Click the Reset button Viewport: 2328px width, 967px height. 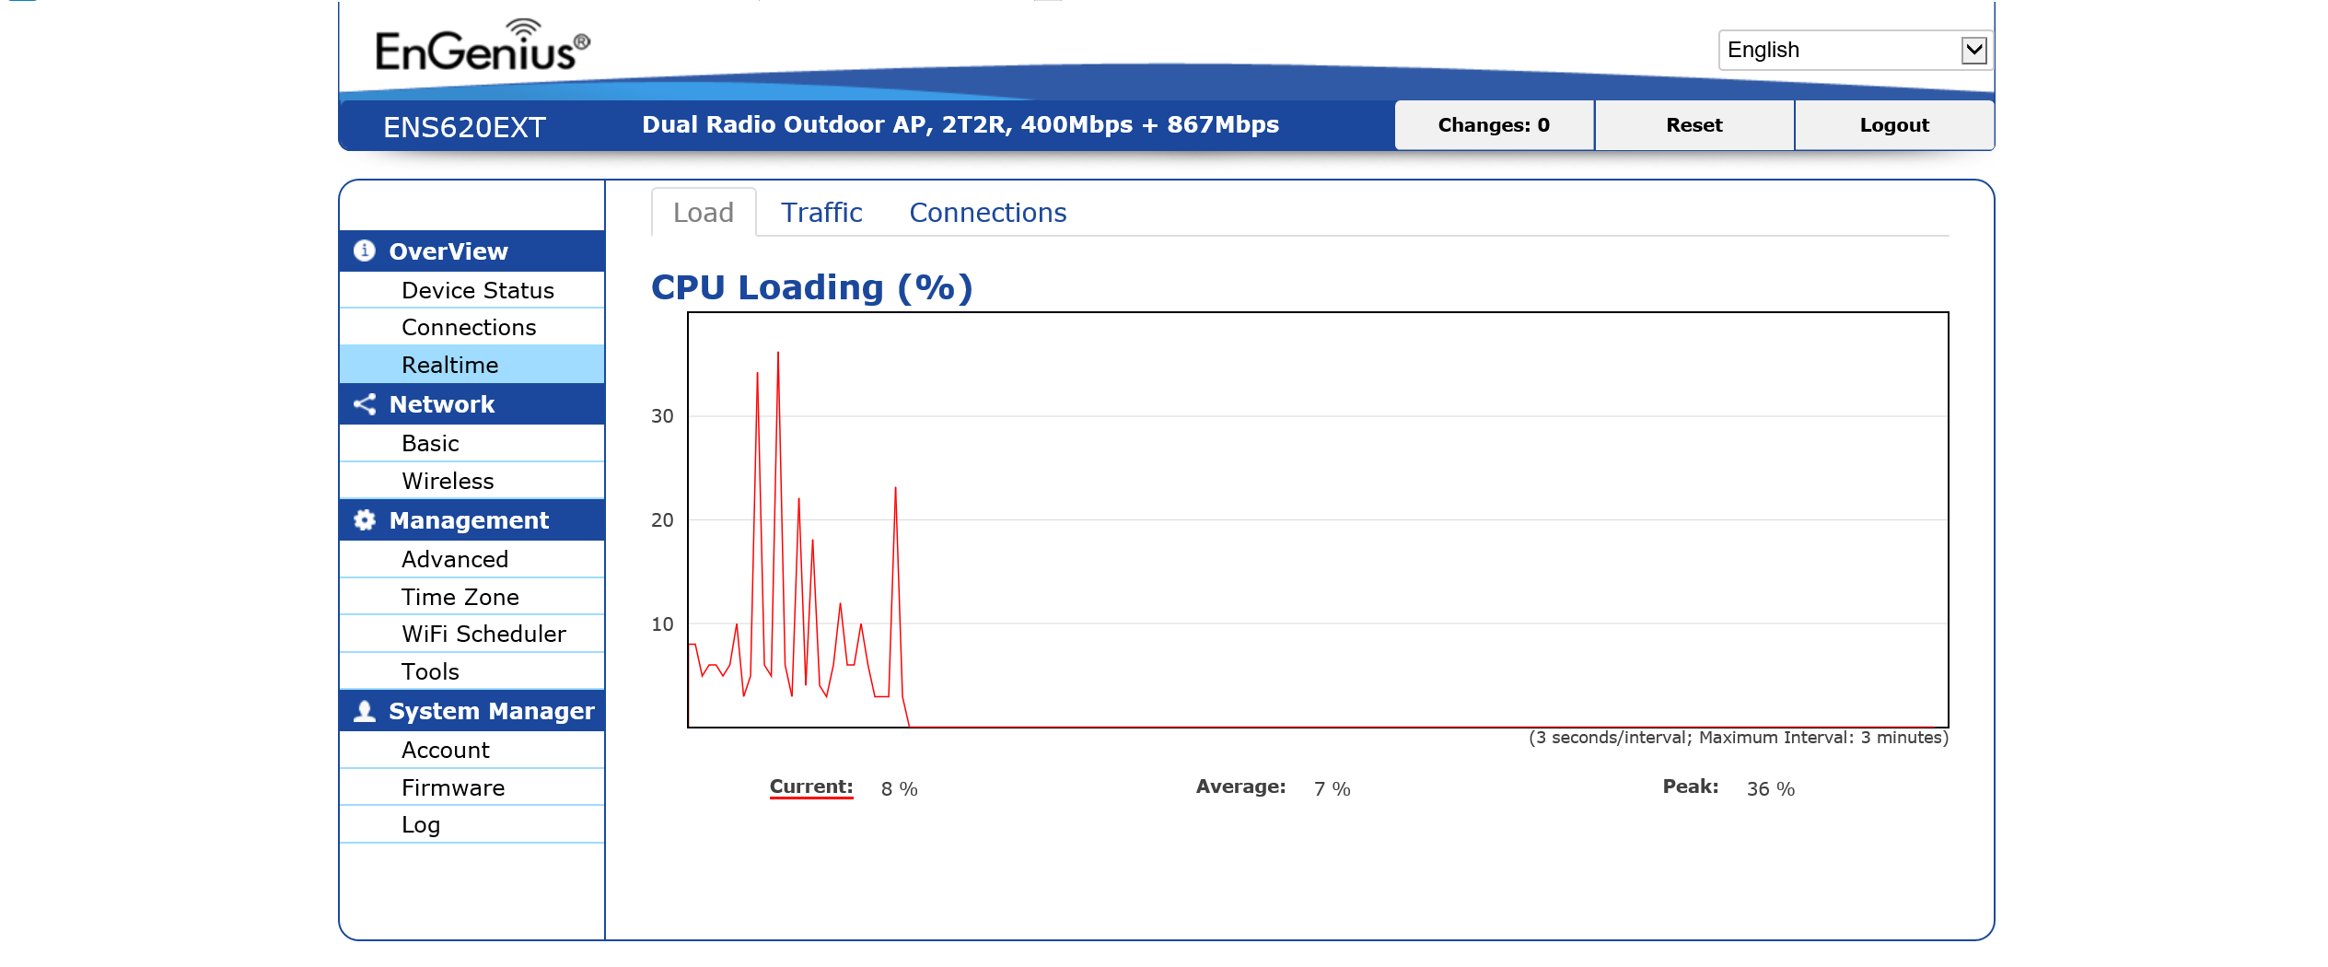click(x=1694, y=125)
